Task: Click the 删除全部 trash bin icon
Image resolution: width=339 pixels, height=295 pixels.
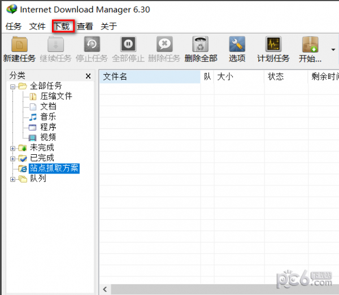Action: pos(201,44)
